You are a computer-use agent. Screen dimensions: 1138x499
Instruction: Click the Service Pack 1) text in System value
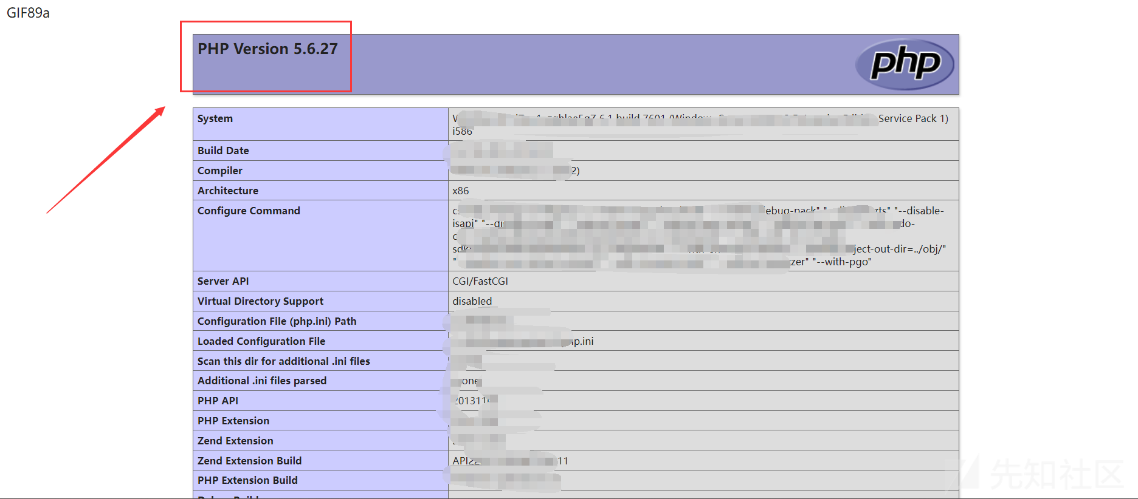[x=913, y=118]
